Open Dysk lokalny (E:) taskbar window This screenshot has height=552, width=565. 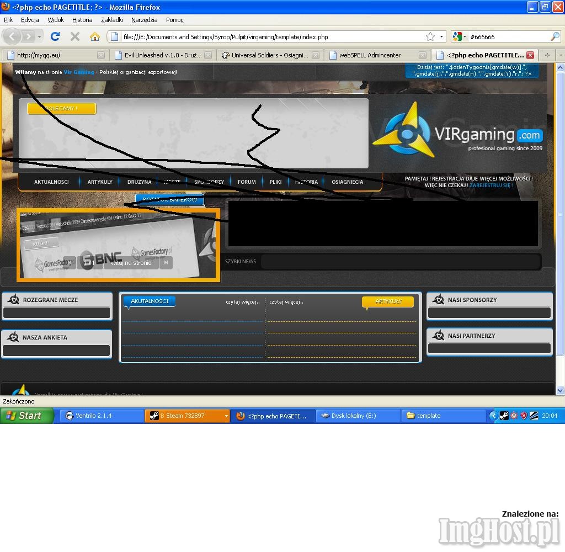point(358,416)
